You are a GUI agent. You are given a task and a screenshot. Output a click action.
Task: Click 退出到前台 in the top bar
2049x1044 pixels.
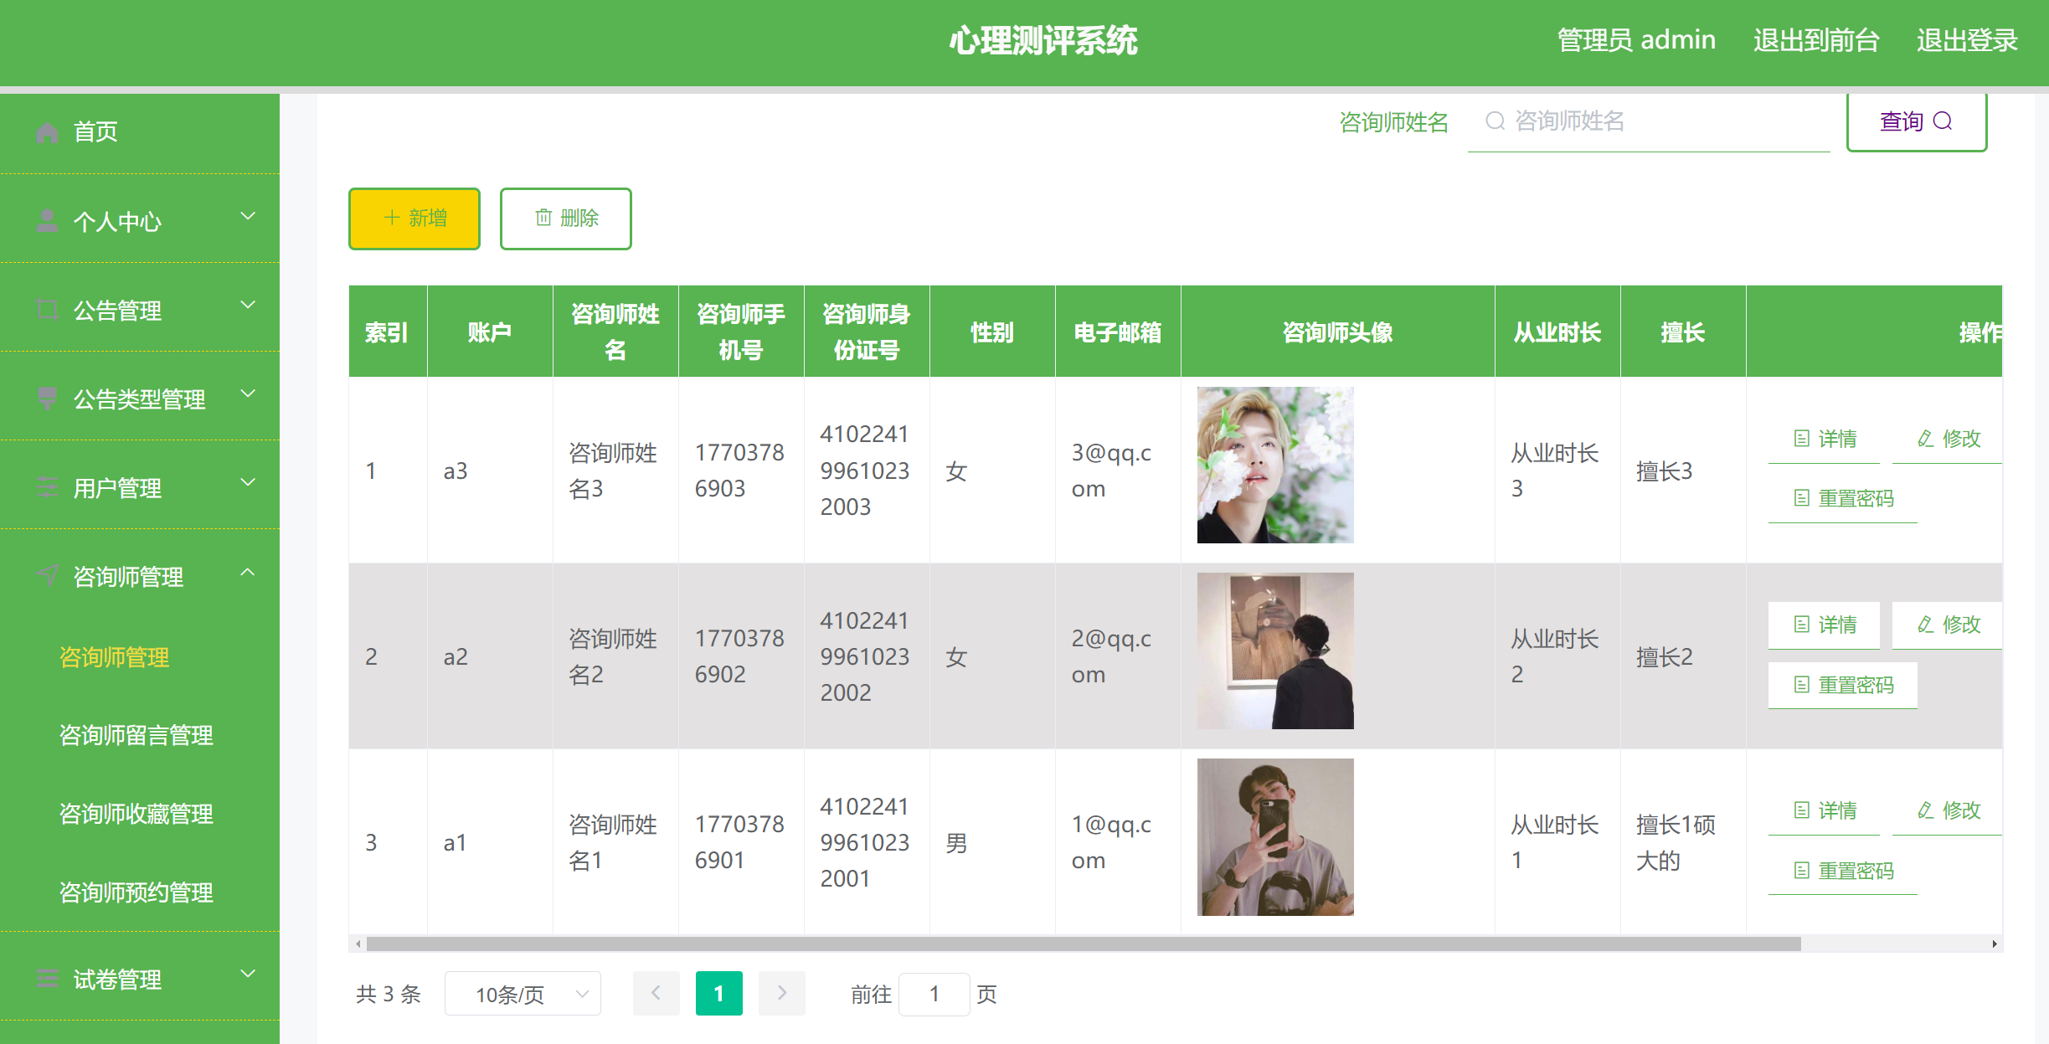[1815, 39]
